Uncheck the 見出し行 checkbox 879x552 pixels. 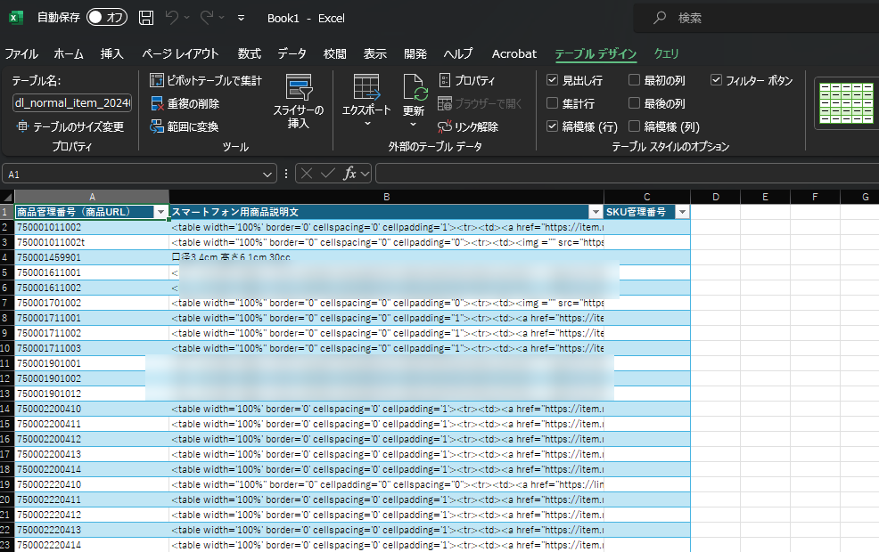(552, 80)
